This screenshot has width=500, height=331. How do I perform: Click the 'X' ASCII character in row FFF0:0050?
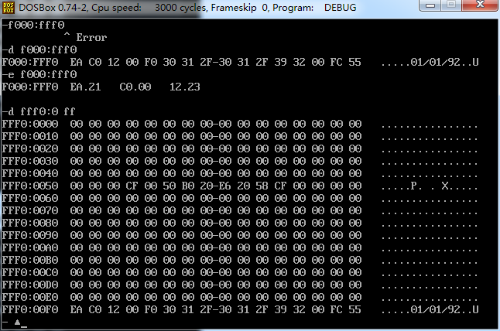click(445, 186)
